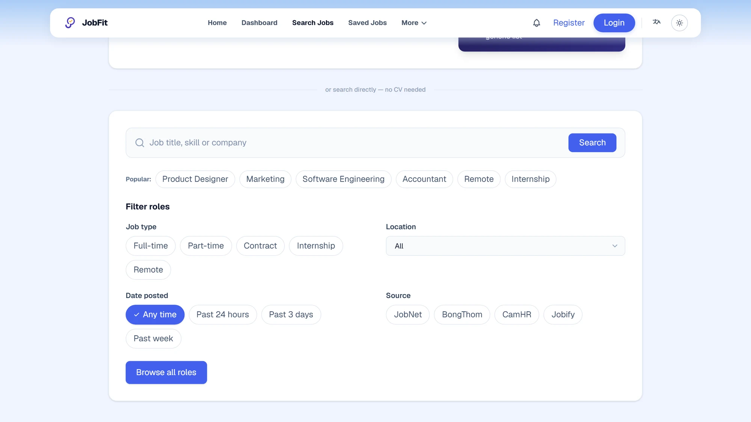This screenshot has height=422, width=751.
Task: Toggle Internship under Job type
Action: [316, 246]
